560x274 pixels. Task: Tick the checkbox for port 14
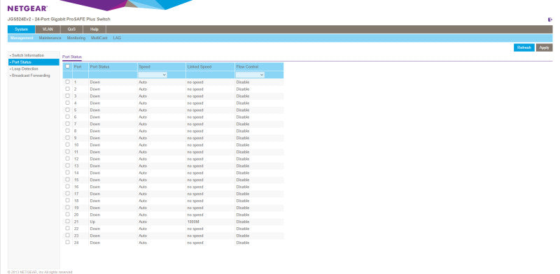click(67, 173)
